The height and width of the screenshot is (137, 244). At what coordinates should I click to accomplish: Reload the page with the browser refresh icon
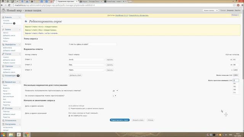9,5
